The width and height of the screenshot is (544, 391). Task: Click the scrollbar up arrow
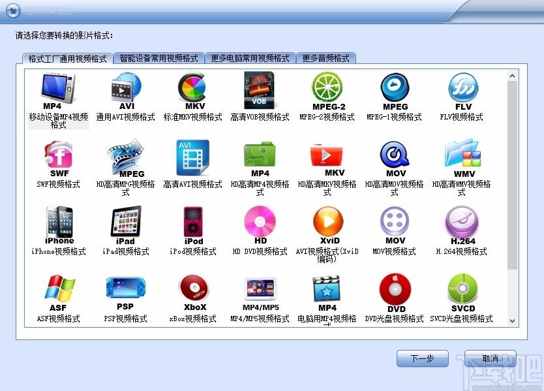pyautogui.click(x=513, y=76)
